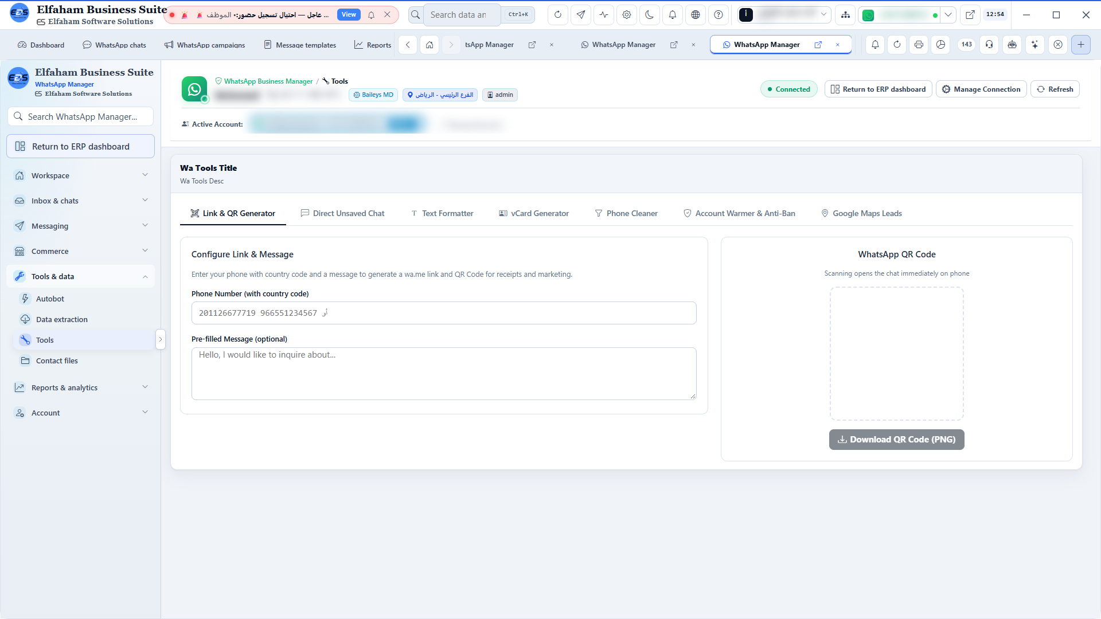Click the home icon in the tab bar
1101x619 pixels.
430,45
